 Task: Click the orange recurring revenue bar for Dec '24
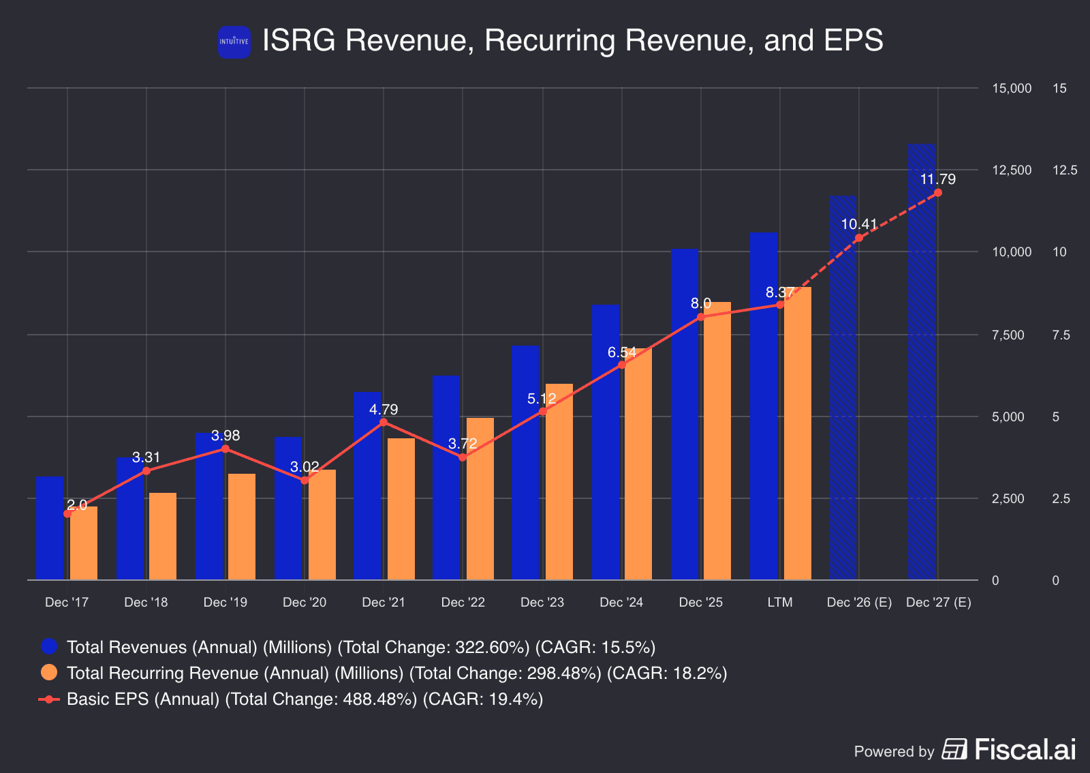(638, 464)
